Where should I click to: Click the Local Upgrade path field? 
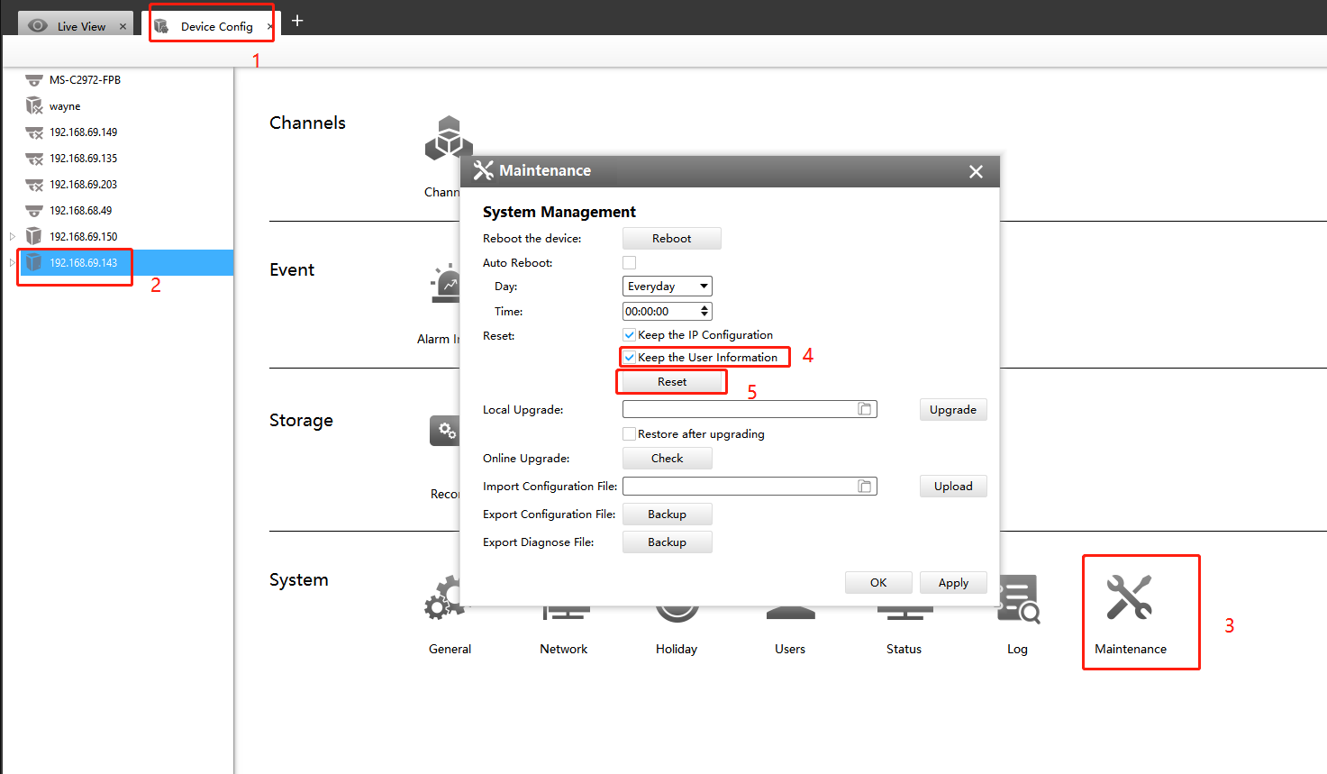click(750, 409)
